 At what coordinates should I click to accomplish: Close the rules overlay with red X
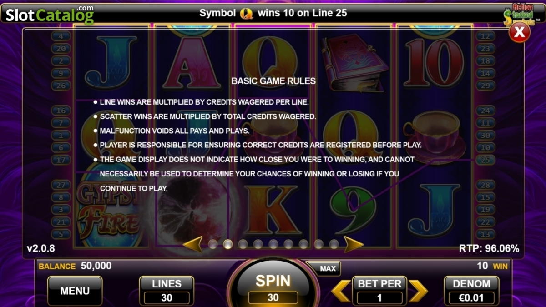519,32
